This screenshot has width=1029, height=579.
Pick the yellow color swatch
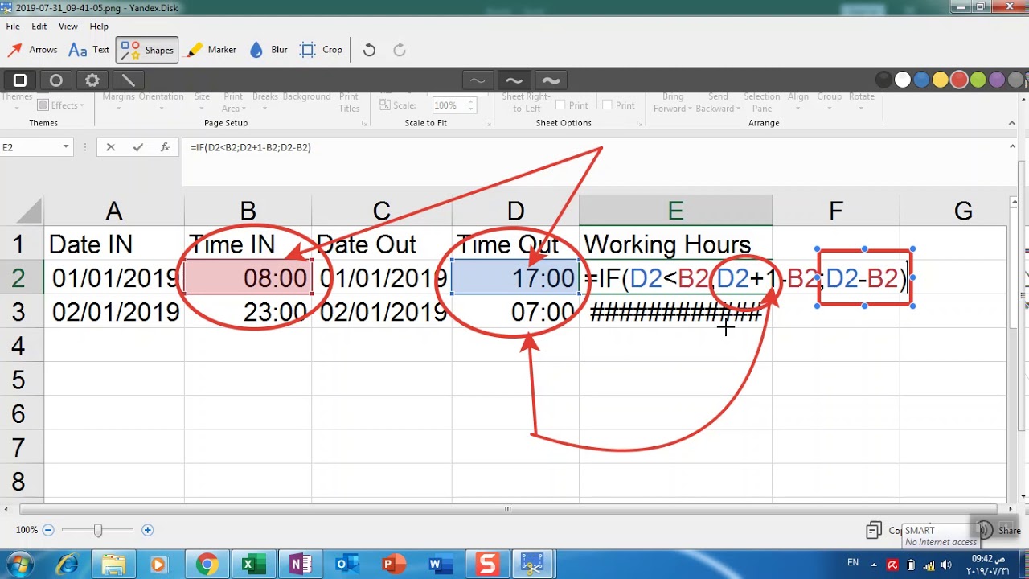(x=941, y=80)
